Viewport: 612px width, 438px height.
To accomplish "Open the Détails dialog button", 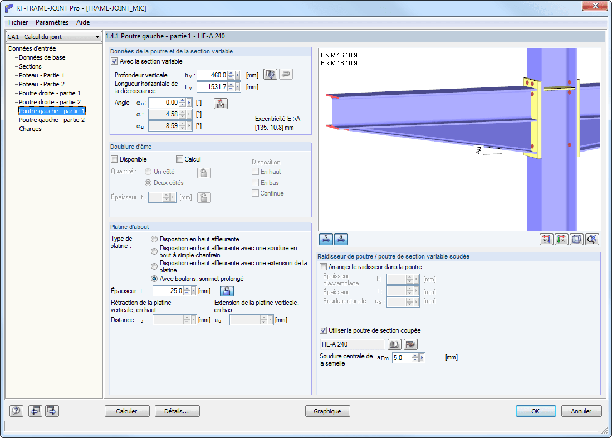I will coord(177,411).
